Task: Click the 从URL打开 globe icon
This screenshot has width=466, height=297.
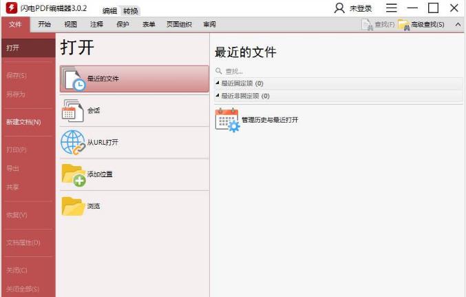Action: pyautogui.click(x=73, y=143)
